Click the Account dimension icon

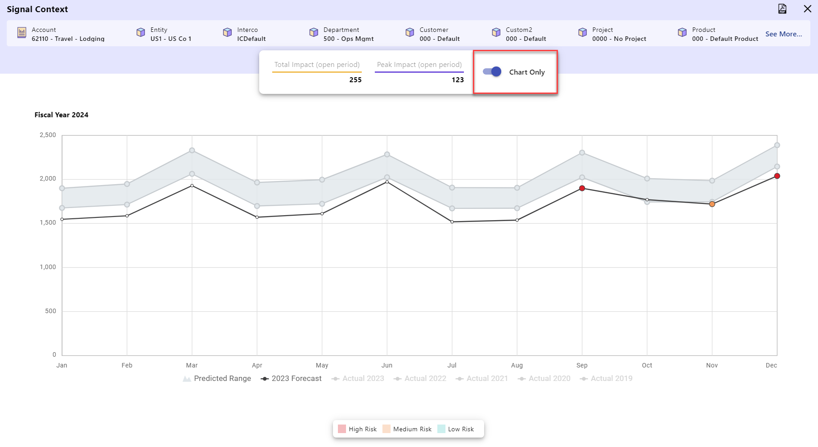[22, 32]
